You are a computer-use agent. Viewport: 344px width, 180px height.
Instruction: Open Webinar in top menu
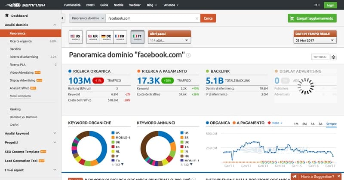pos(135,5)
